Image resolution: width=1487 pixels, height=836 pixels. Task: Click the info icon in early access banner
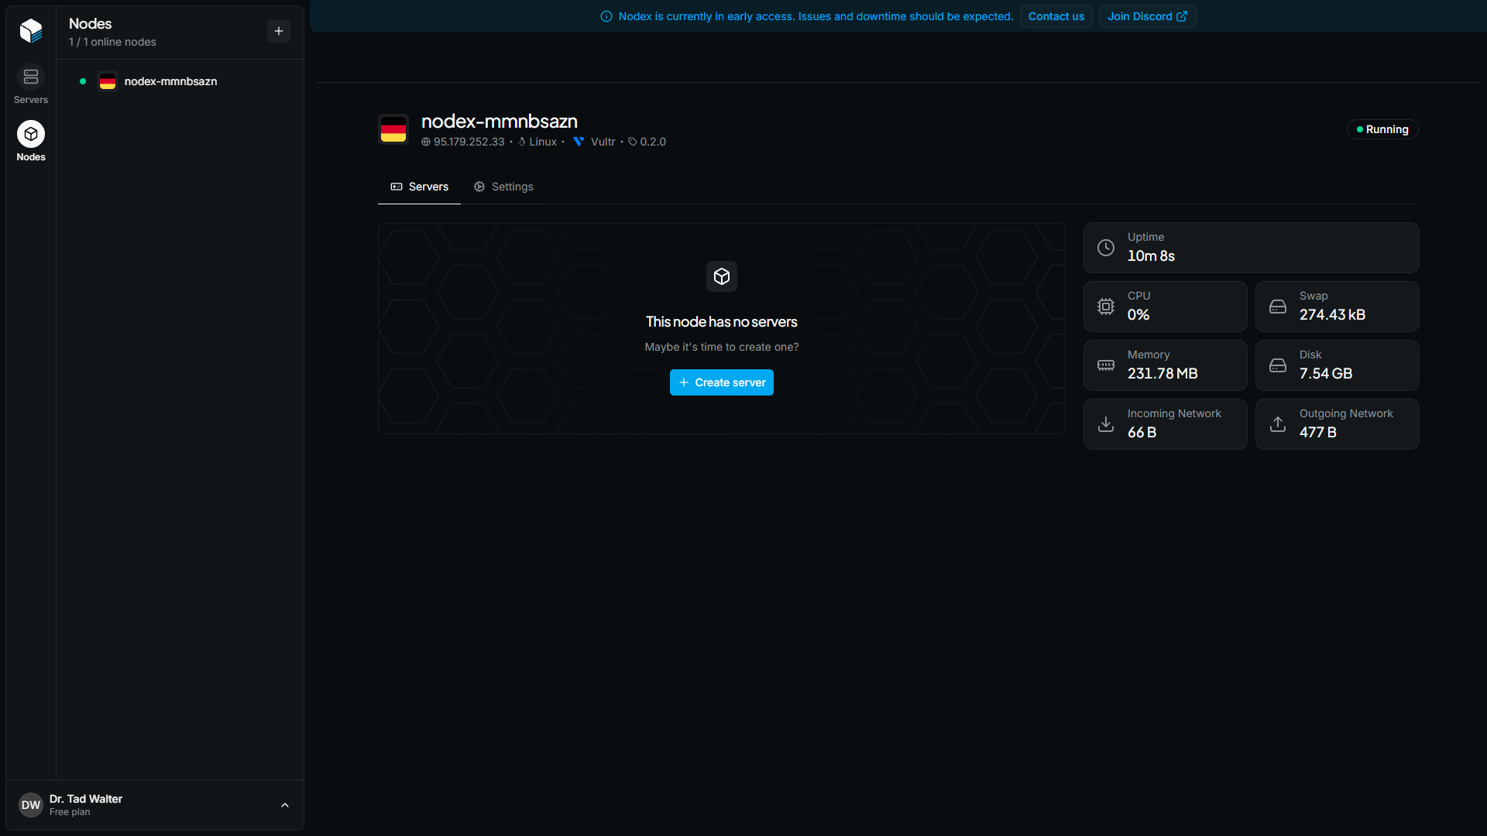(606, 16)
